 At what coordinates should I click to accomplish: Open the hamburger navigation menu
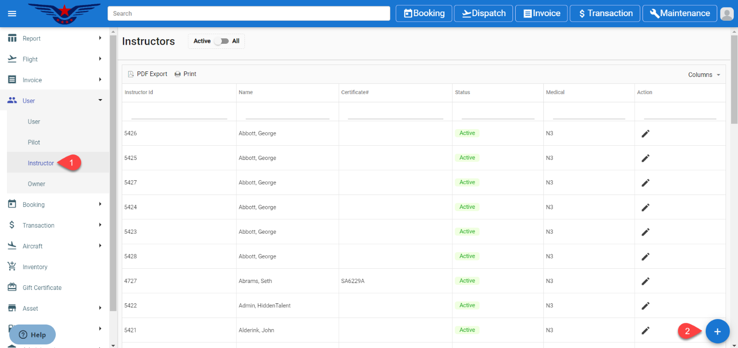click(x=12, y=13)
